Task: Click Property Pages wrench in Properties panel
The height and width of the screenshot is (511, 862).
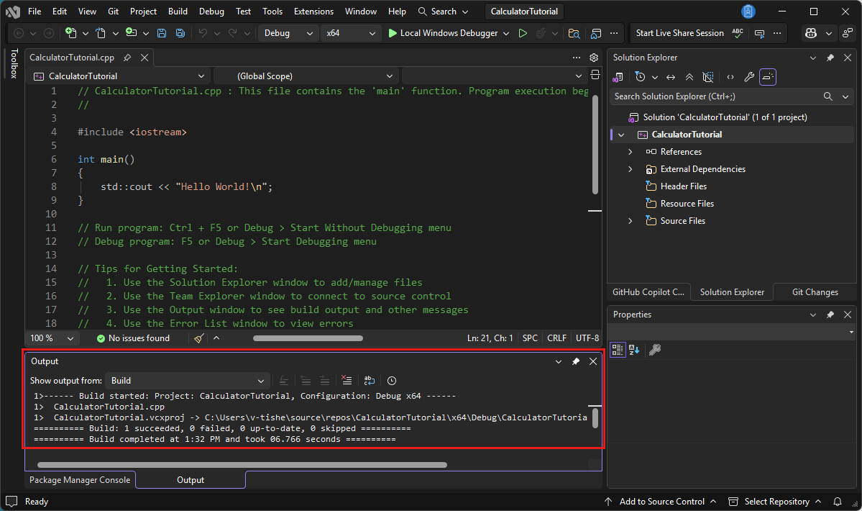Action: 655,349
